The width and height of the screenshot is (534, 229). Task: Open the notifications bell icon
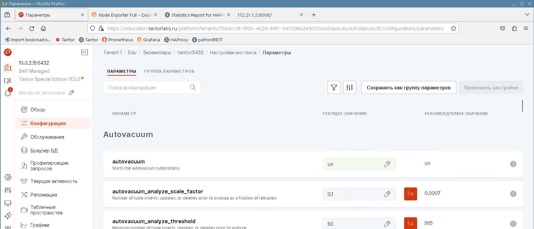[x=8, y=93]
